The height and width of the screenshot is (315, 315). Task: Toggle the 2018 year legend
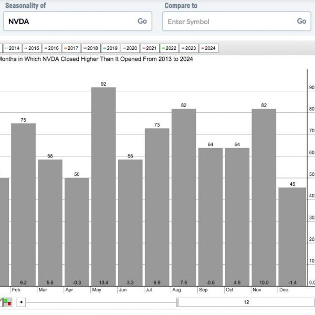[x=91, y=48]
